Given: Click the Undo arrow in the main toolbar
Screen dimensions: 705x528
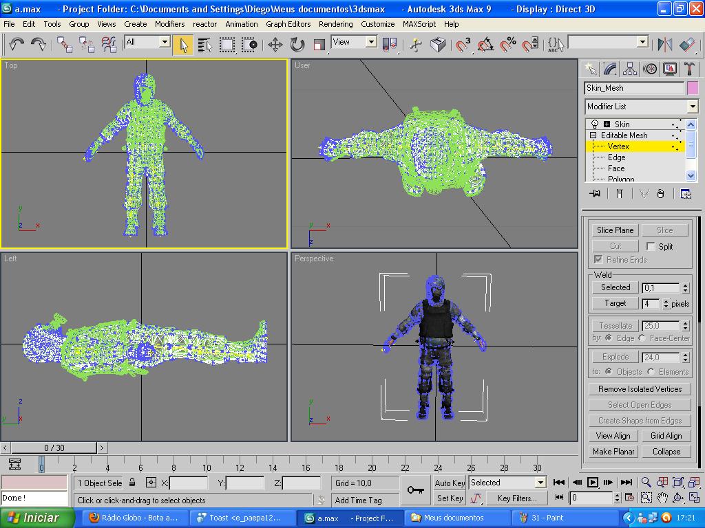Looking at the screenshot, I should [x=17, y=45].
